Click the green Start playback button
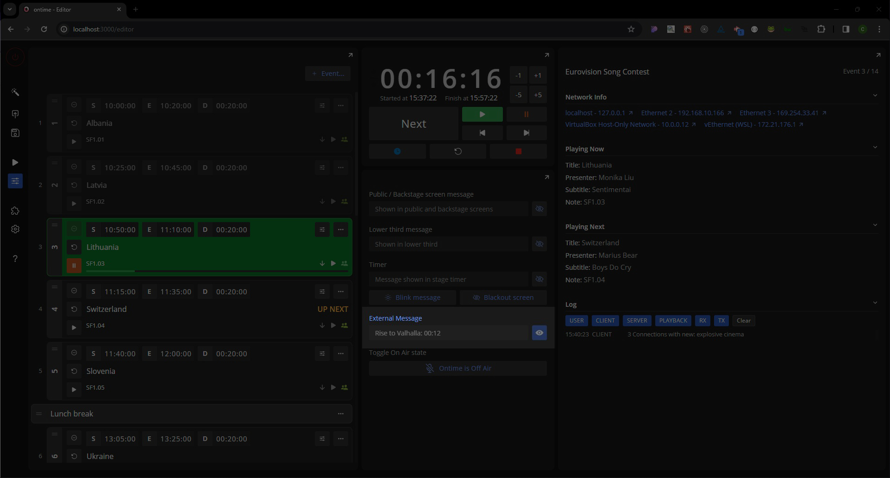 pos(482,114)
